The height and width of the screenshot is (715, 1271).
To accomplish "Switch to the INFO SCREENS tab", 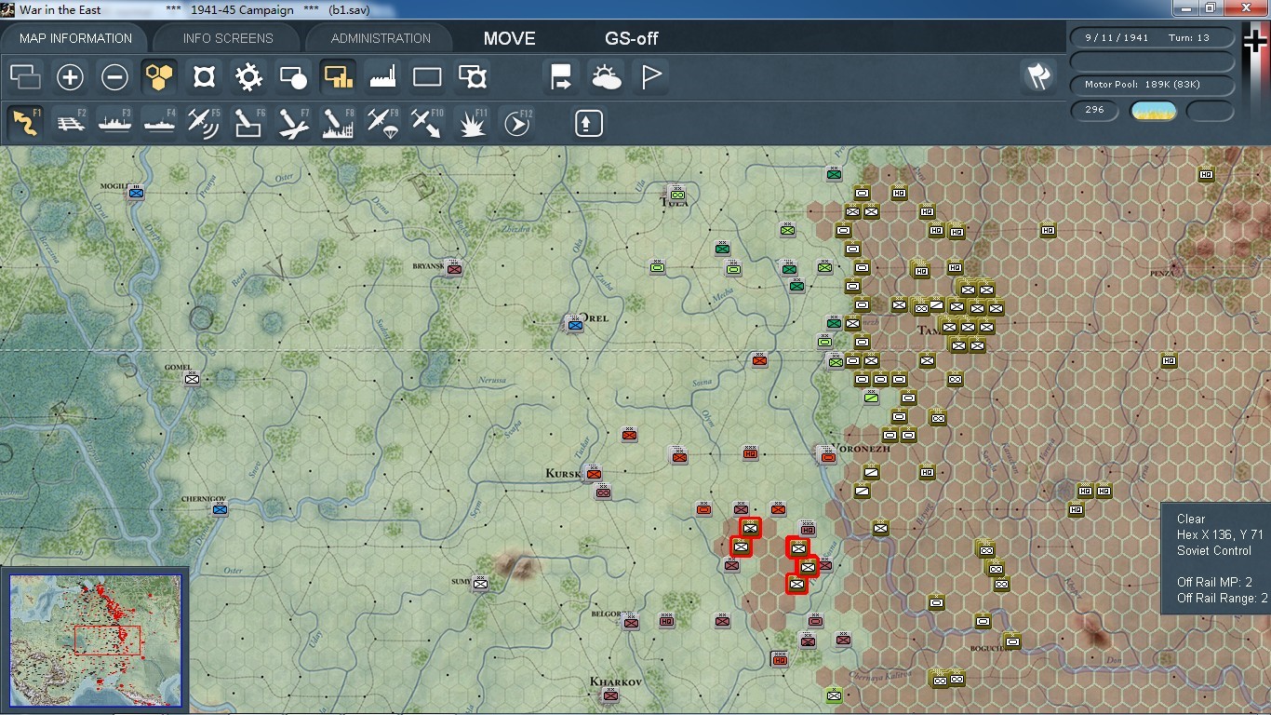I will [x=228, y=38].
